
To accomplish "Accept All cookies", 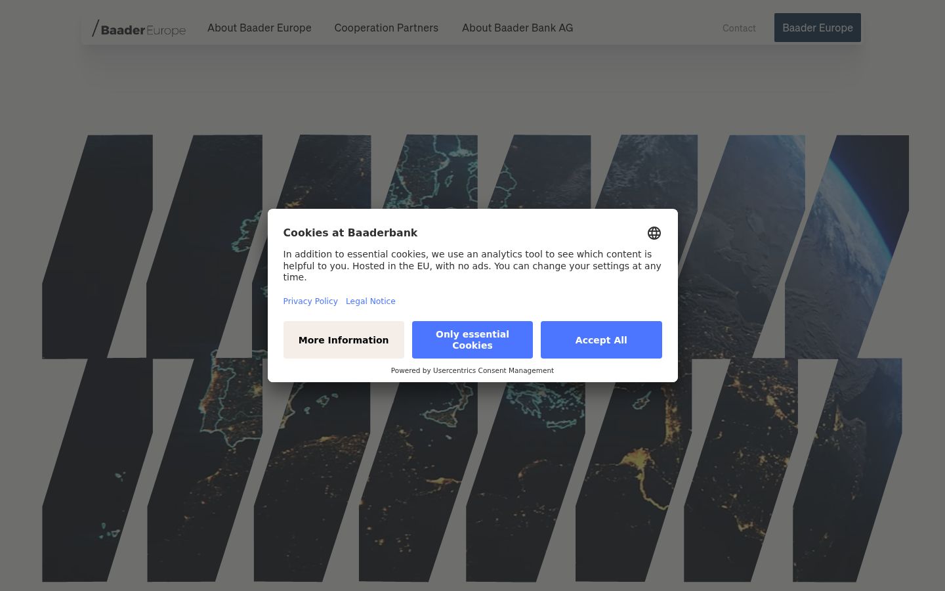I will coord(601,339).
